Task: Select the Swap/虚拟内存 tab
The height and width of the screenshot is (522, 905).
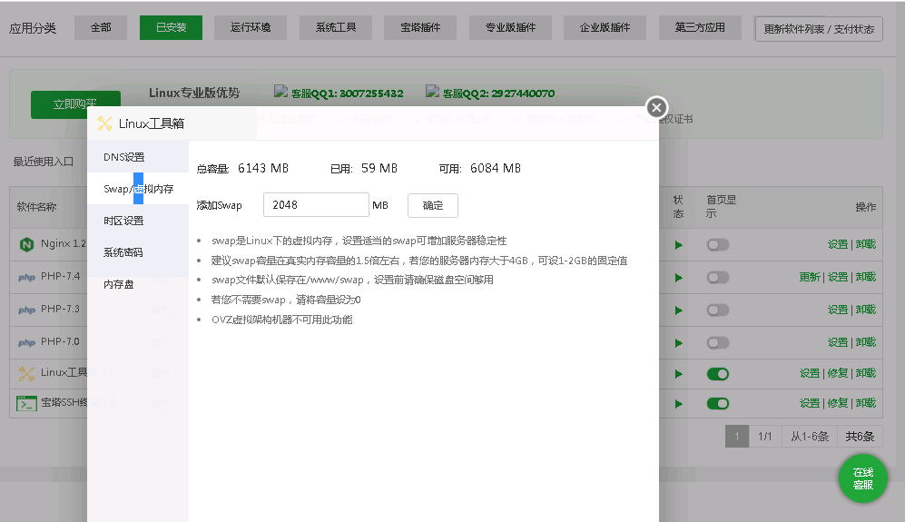Action: 138,189
